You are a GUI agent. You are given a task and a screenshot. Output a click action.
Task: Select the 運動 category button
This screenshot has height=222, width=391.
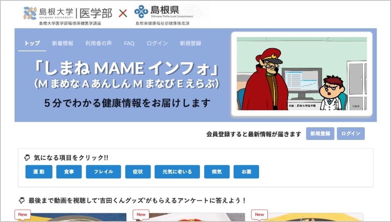point(39,172)
